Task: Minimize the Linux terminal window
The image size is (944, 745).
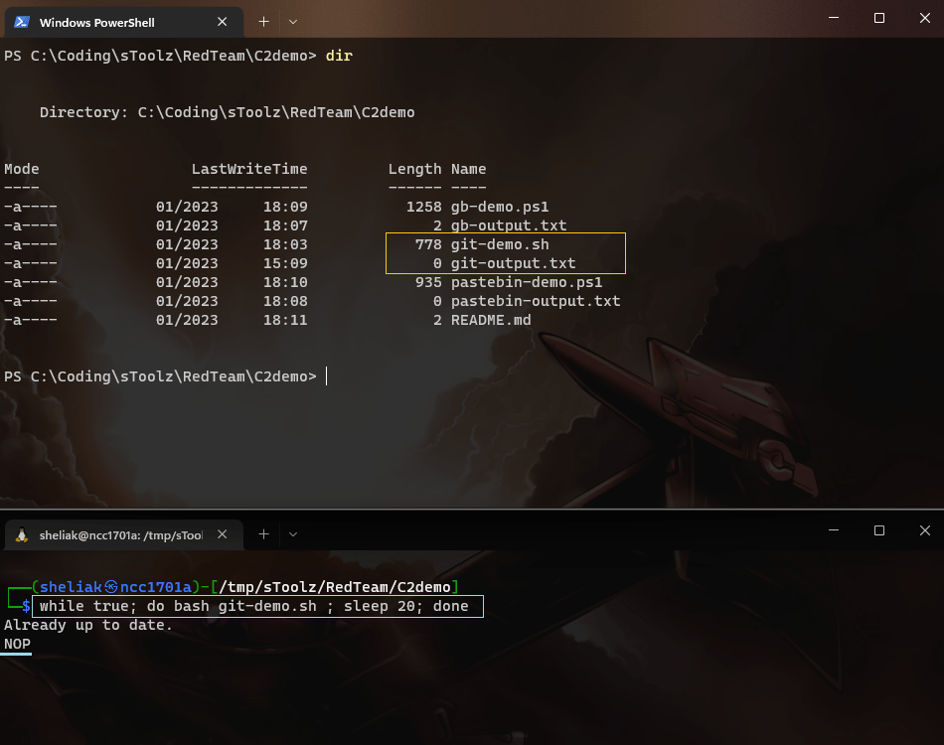Action: (x=834, y=531)
